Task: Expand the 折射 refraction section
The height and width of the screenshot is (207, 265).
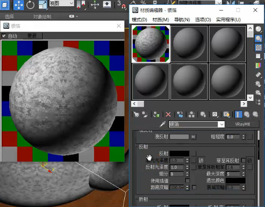Action: (144, 199)
